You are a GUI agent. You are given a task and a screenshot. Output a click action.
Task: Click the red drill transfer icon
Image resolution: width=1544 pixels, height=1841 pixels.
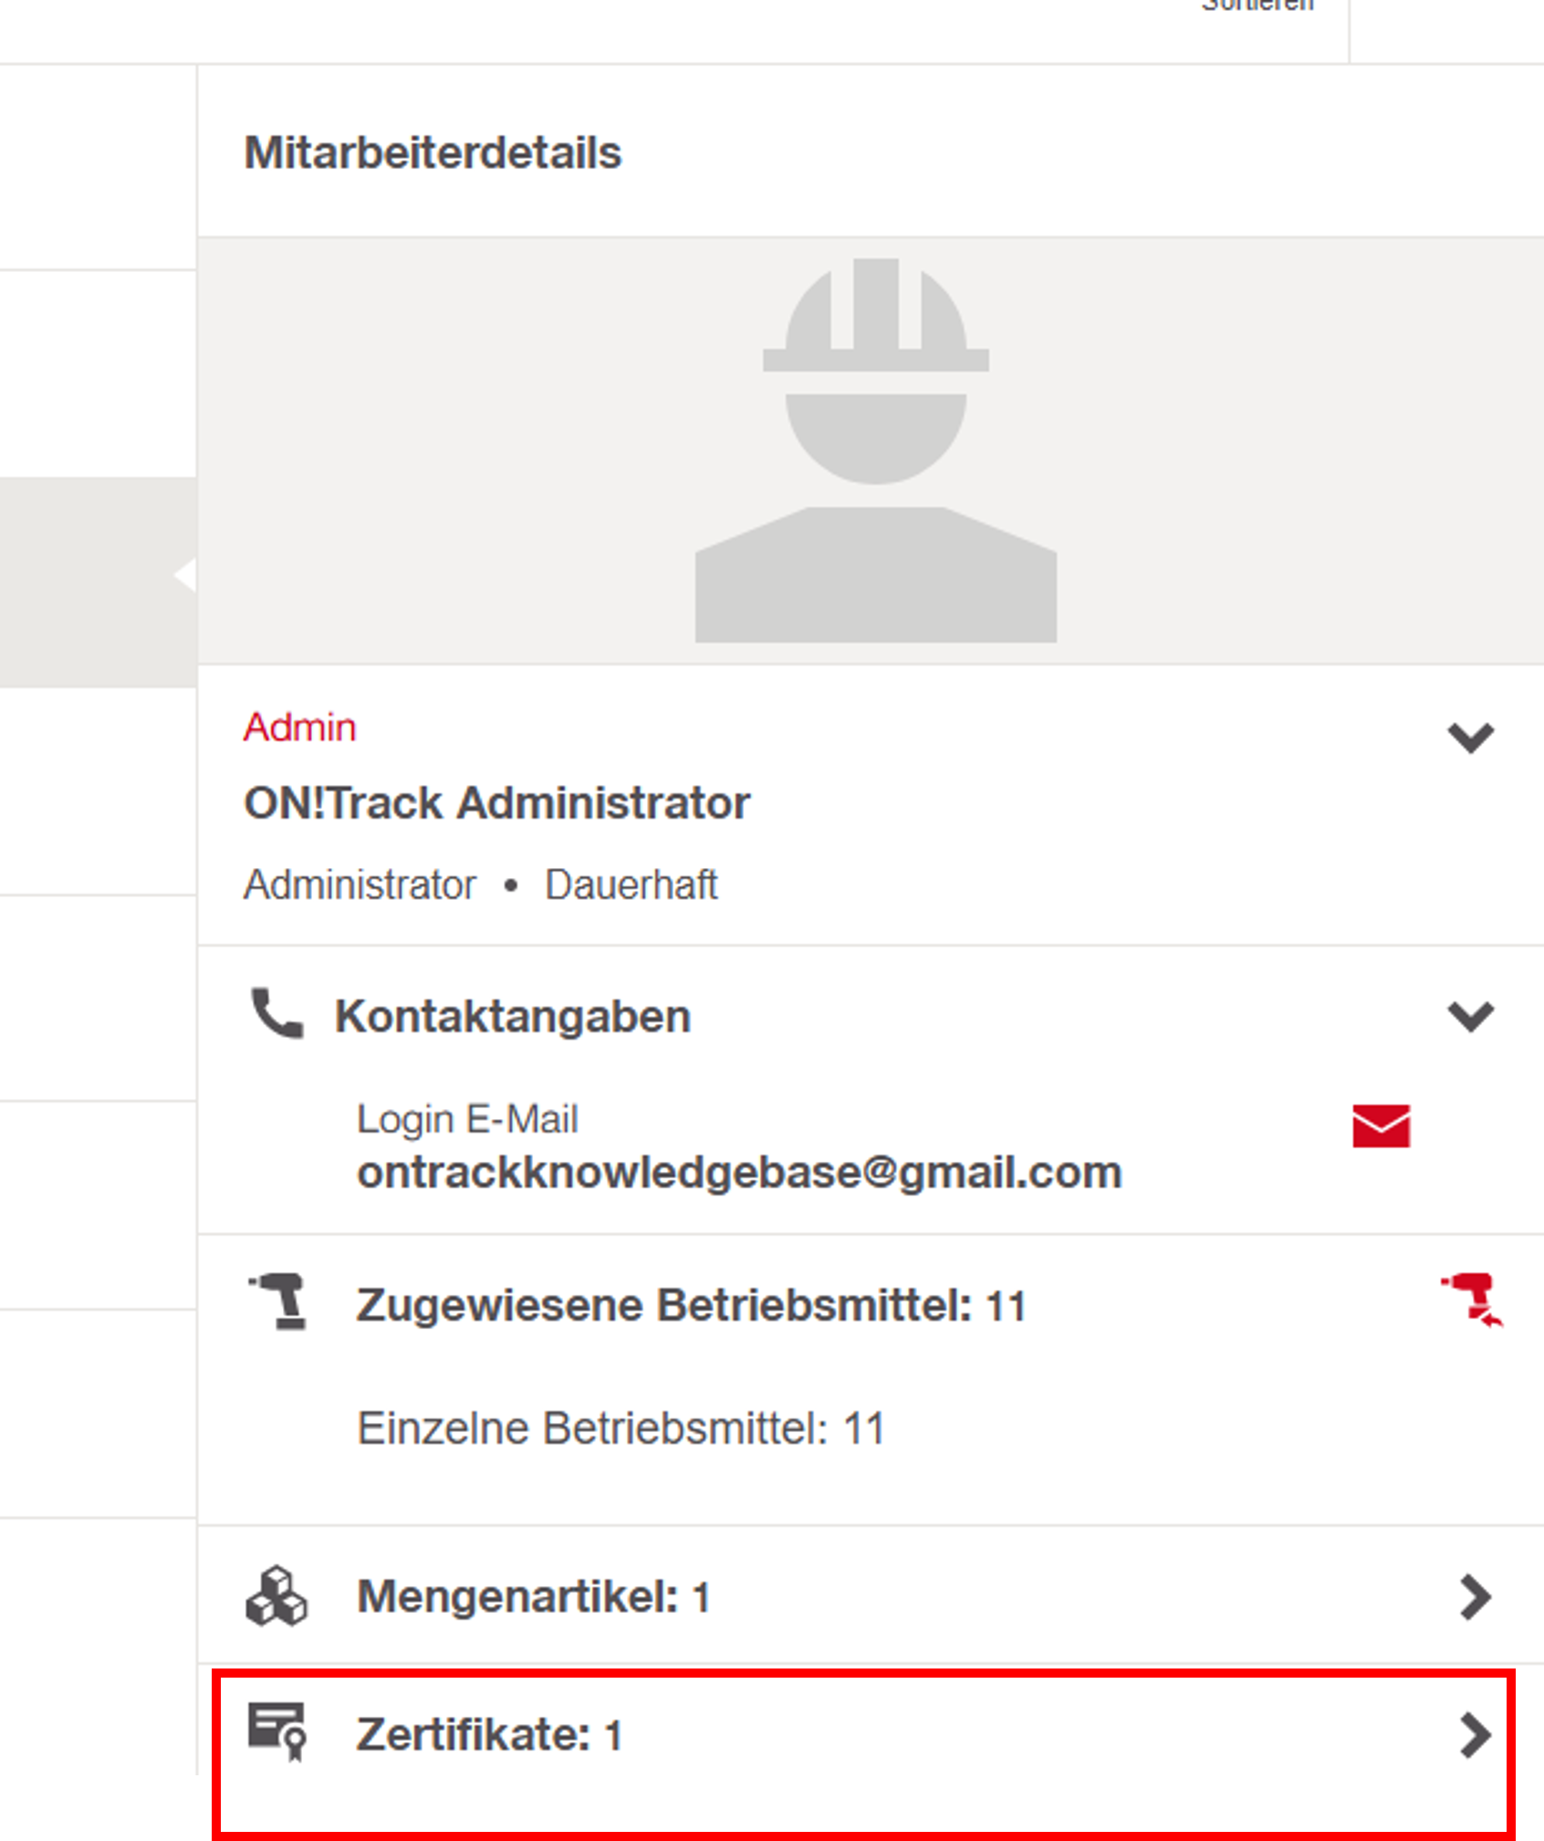(1471, 1299)
